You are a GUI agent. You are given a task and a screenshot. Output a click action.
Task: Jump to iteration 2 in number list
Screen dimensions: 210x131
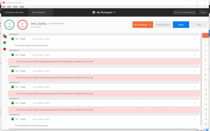(x=205, y=40)
